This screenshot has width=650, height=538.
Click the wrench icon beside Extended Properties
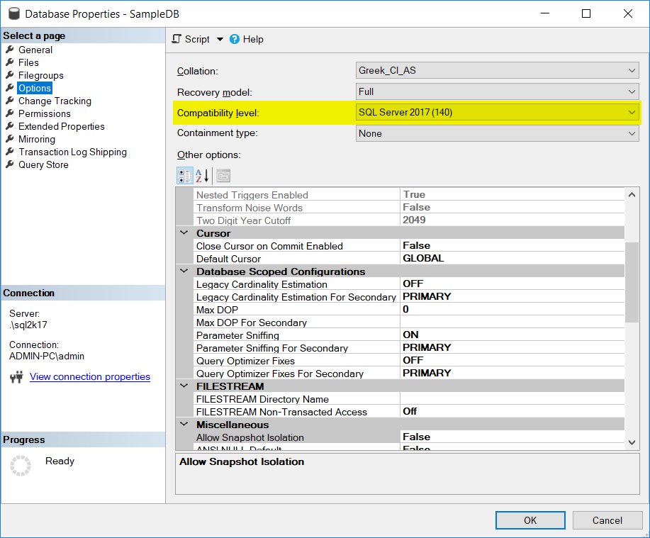pos(10,126)
